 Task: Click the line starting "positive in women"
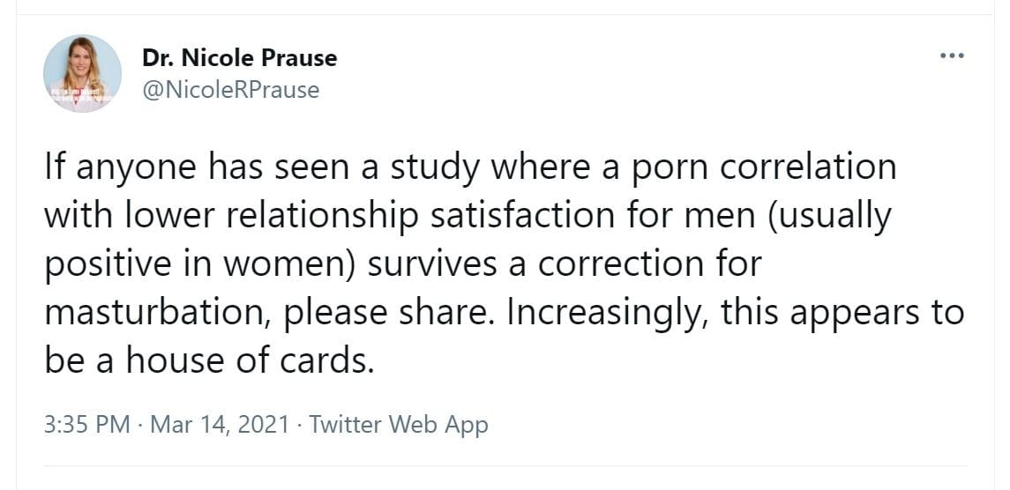pyautogui.click(x=401, y=264)
